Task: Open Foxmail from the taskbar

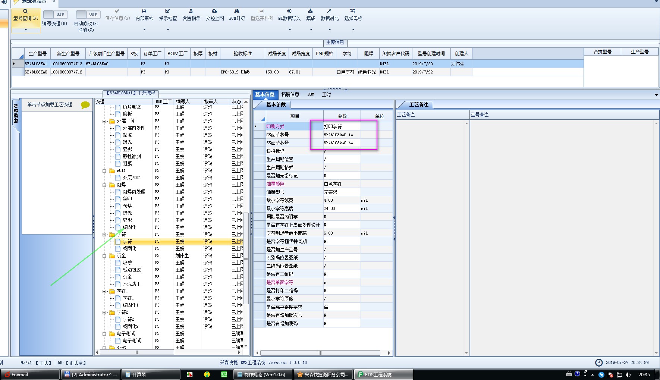Action: (x=30, y=374)
